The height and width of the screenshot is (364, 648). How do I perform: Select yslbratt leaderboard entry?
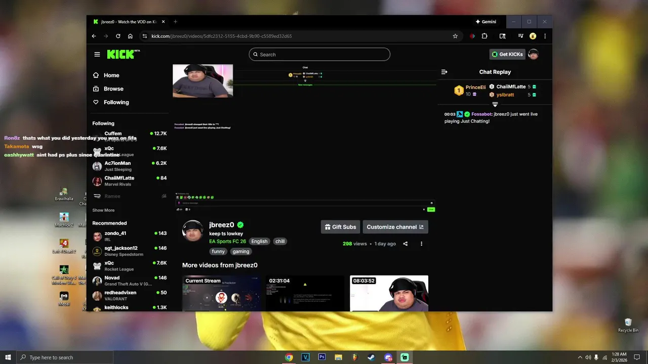513,95
